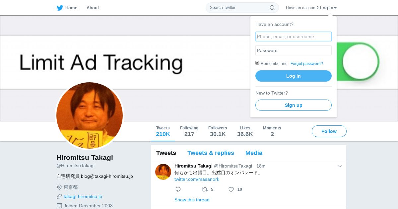
Task: Retweet the post with 5 retweets
Action: point(205,189)
